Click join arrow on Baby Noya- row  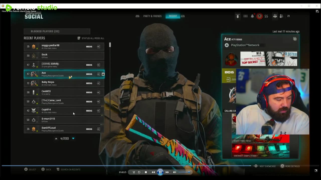98,83
